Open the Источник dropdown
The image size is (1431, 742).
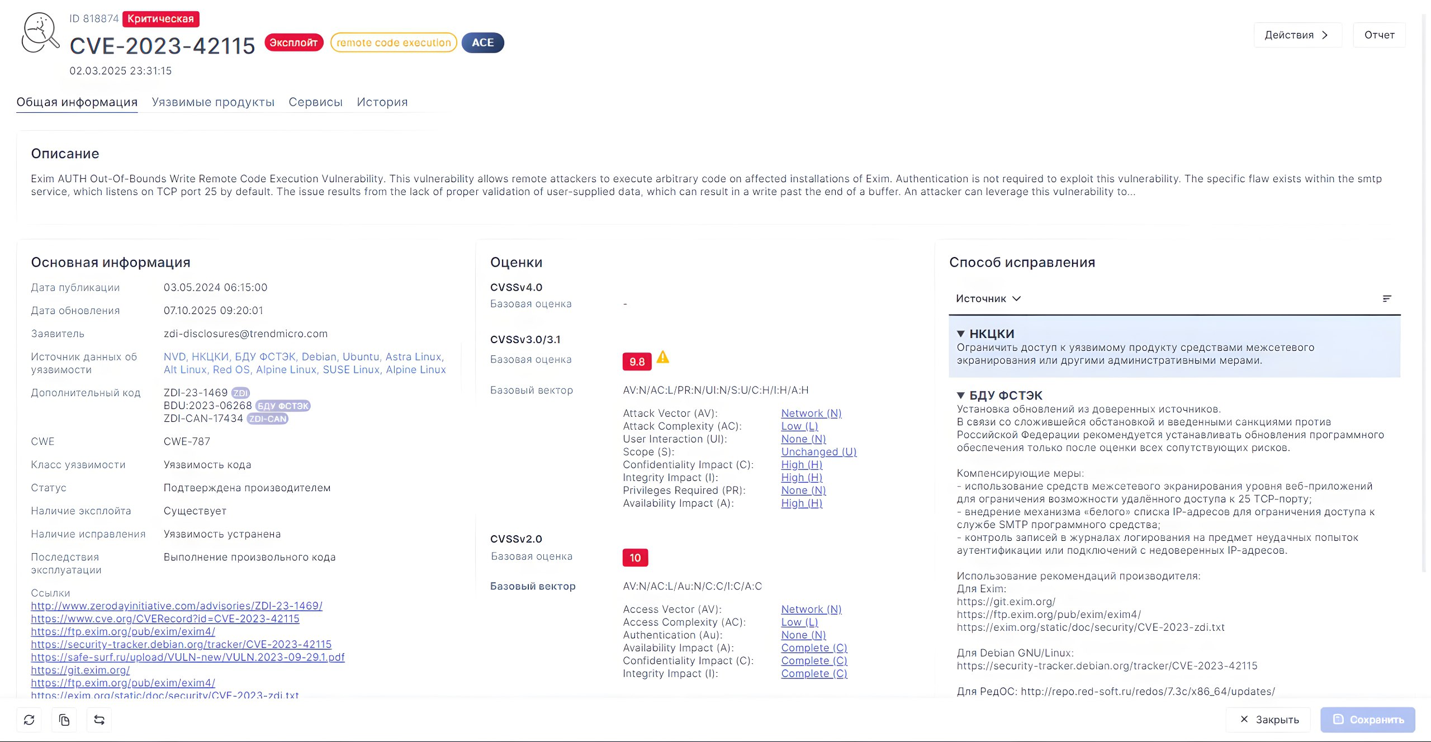(988, 298)
